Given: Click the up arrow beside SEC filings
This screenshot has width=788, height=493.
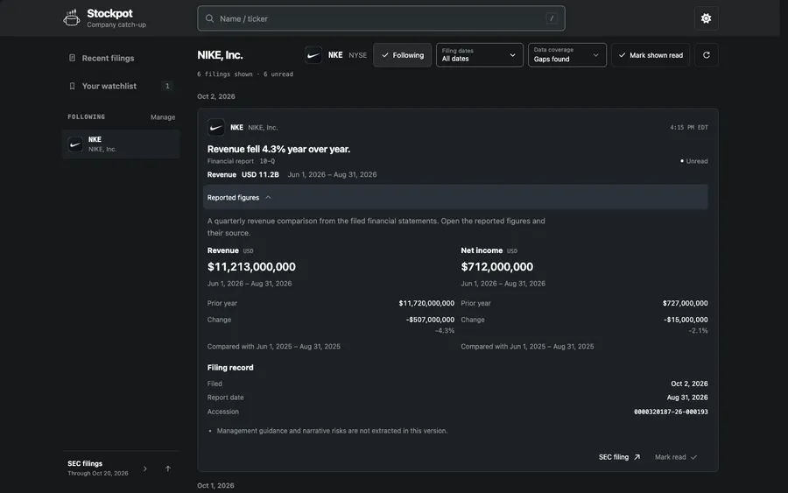Looking at the screenshot, I should click(168, 468).
